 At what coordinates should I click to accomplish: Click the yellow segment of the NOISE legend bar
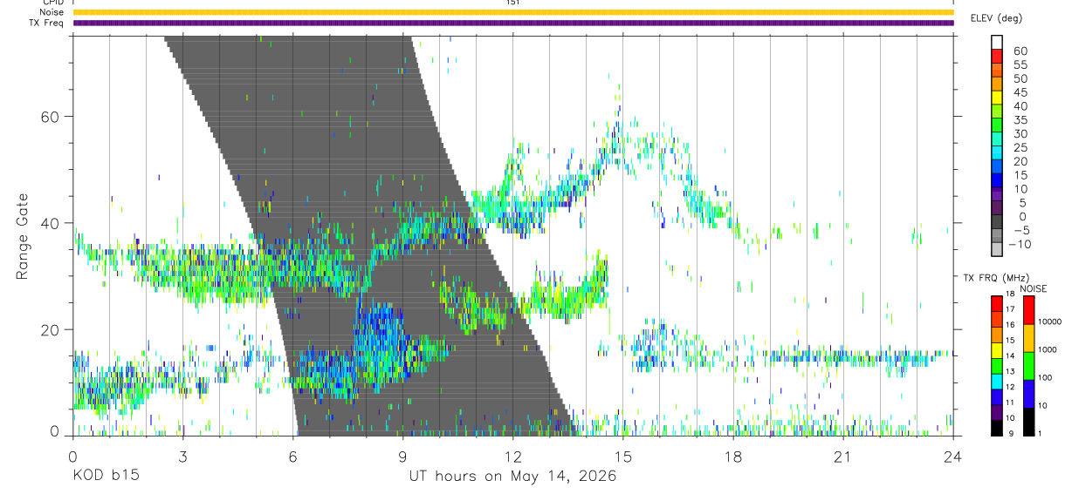[1028, 338]
